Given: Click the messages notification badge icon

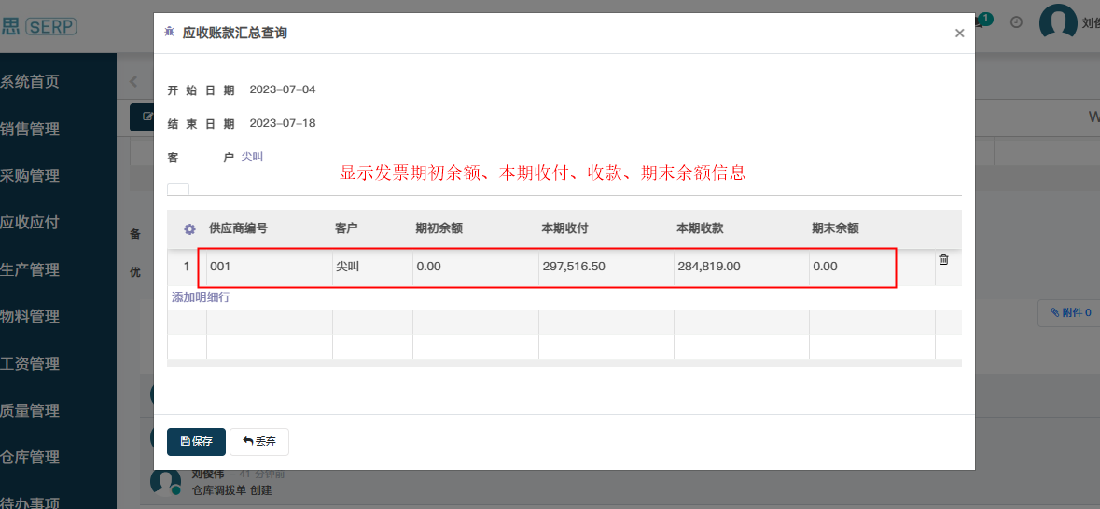Looking at the screenshot, I should [x=982, y=21].
